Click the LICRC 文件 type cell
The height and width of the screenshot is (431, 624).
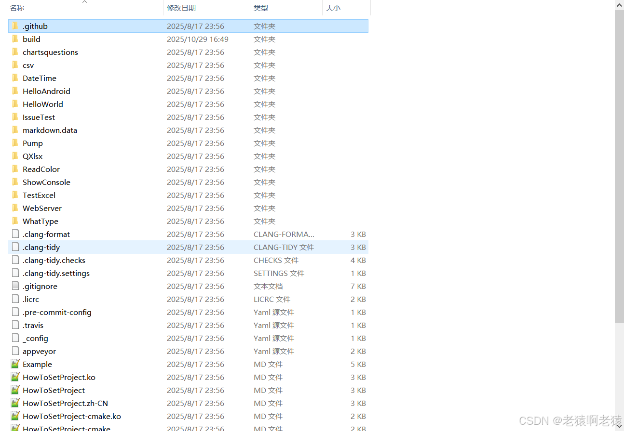tap(272, 299)
